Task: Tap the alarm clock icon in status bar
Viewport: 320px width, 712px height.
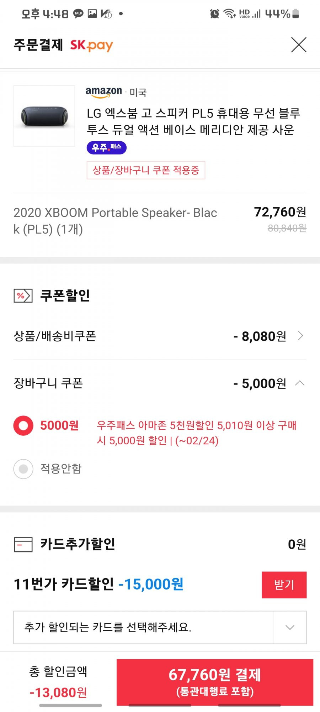Action: [x=214, y=14]
